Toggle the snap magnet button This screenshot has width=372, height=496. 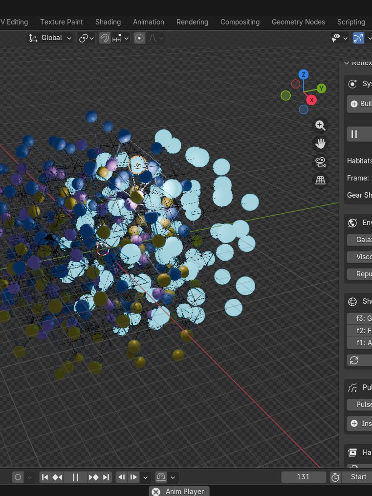[x=105, y=38]
